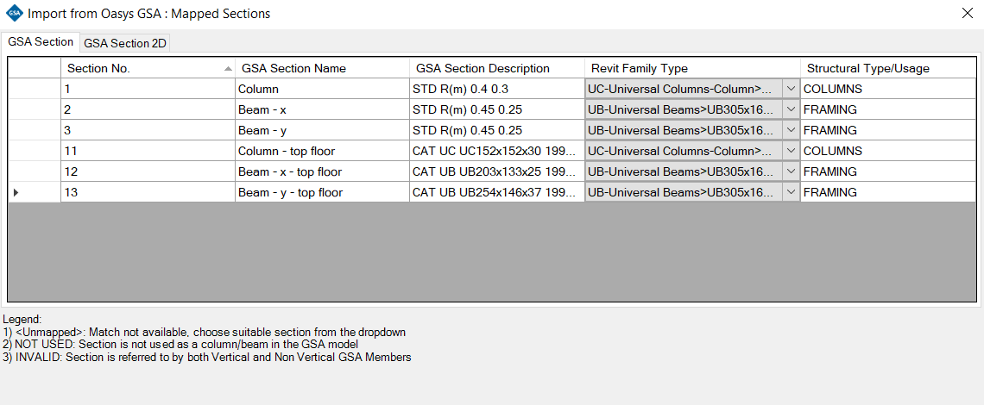Click the GSA logo icon in title bar
Image resolution: width=984 pixels, height=405 pixels.
point(14,14)
